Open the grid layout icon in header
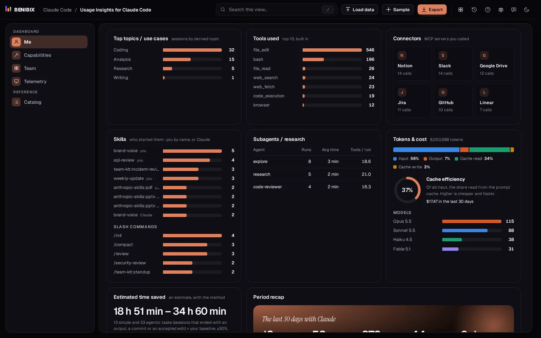Screen dimensions: 541x338 click(461, 9)
